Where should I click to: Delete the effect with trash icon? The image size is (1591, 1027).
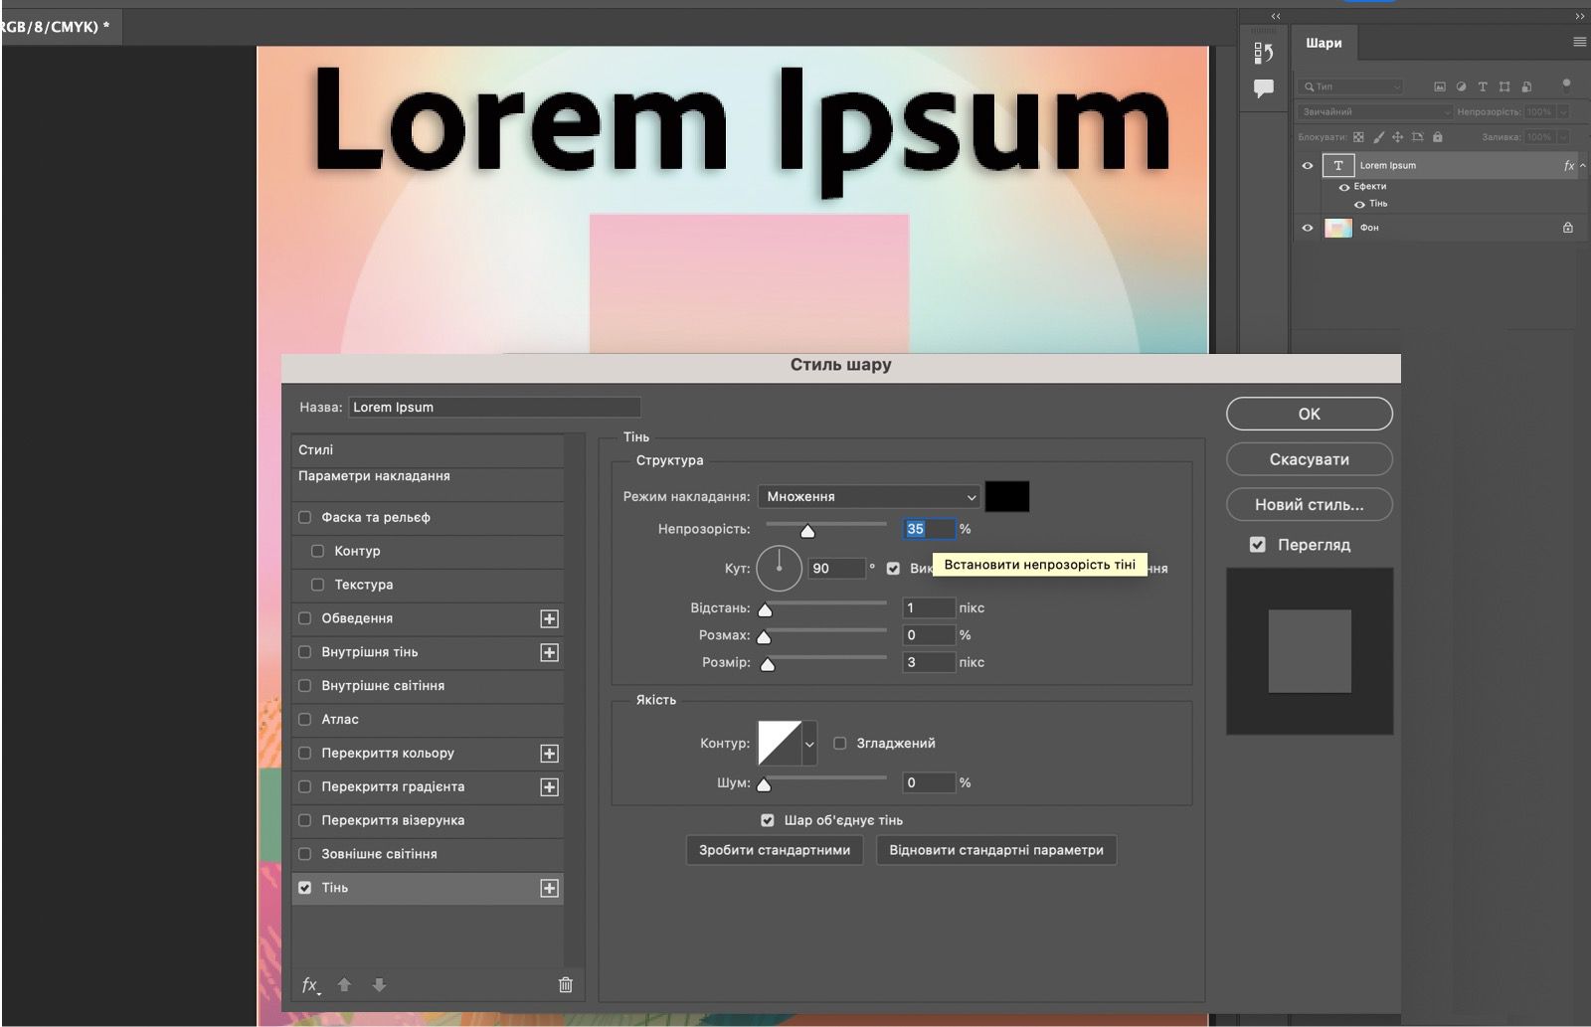coord(566,984)
